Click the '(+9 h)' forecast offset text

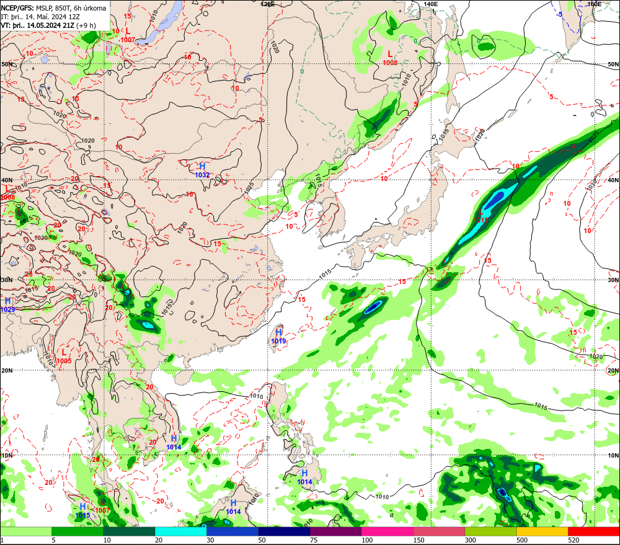tap(86, 25)
